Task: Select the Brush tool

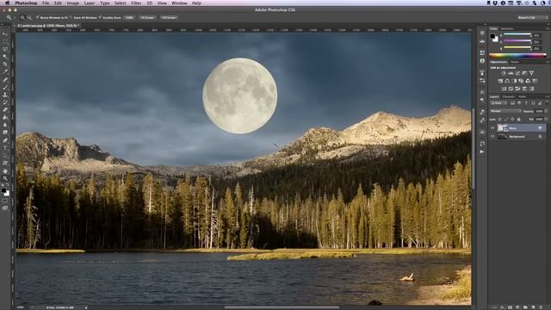Action: coord(5,87)
